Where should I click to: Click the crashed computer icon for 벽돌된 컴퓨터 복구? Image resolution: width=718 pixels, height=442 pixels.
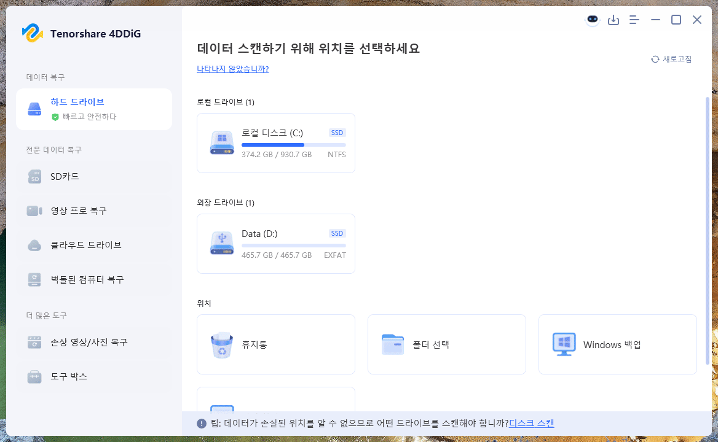pos(34,280)
